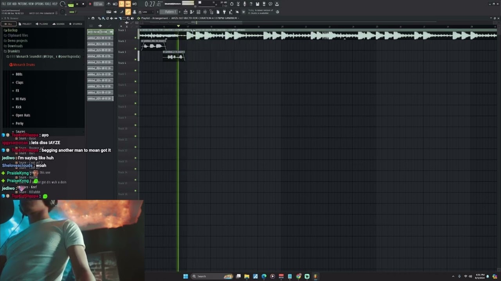Viewport: 501px width, 281px height.
Task: Expand the Open Hats folder
Action: tap(23, 115)
